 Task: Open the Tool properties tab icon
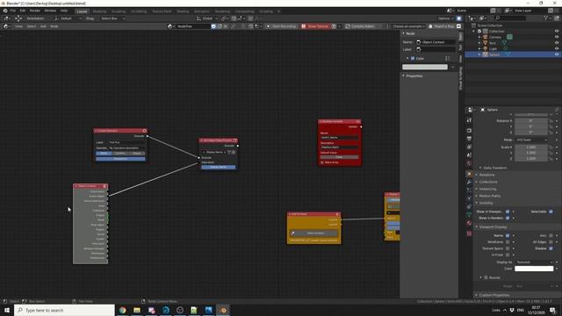[469, 120]
